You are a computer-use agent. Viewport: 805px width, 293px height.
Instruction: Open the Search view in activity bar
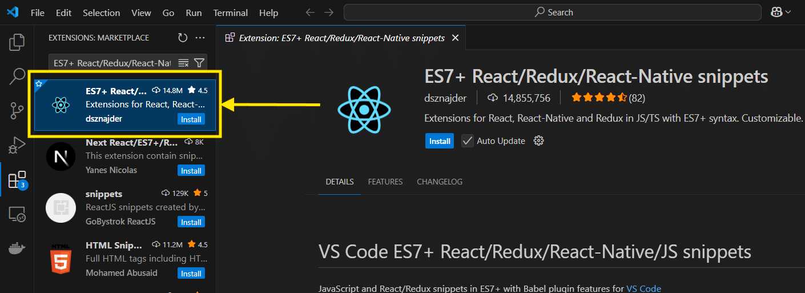[x=17, y=77]
